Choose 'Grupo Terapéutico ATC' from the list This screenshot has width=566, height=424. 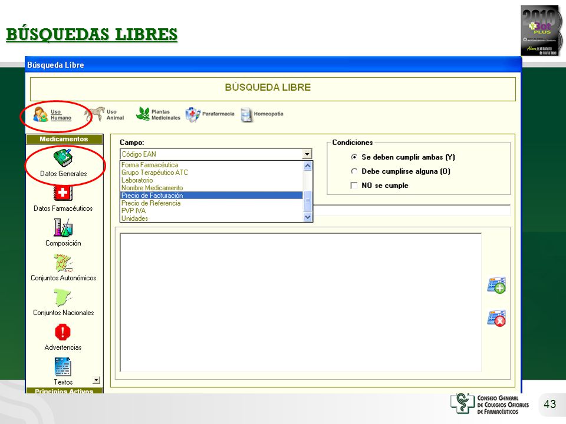pos(211,173)
